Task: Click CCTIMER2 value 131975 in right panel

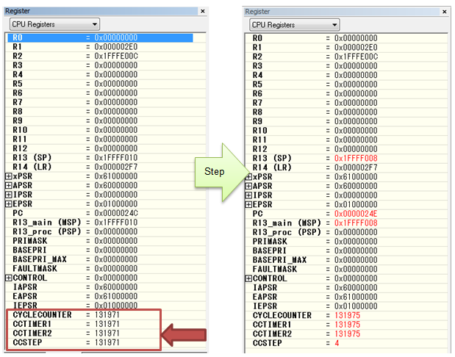Action: point(348,333)
